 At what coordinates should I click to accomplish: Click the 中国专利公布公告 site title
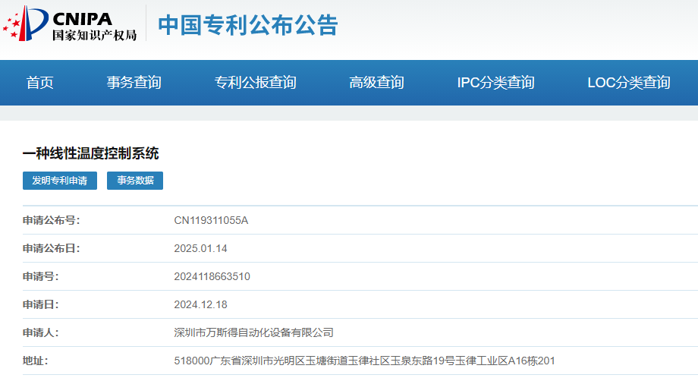tap(247, 25)
